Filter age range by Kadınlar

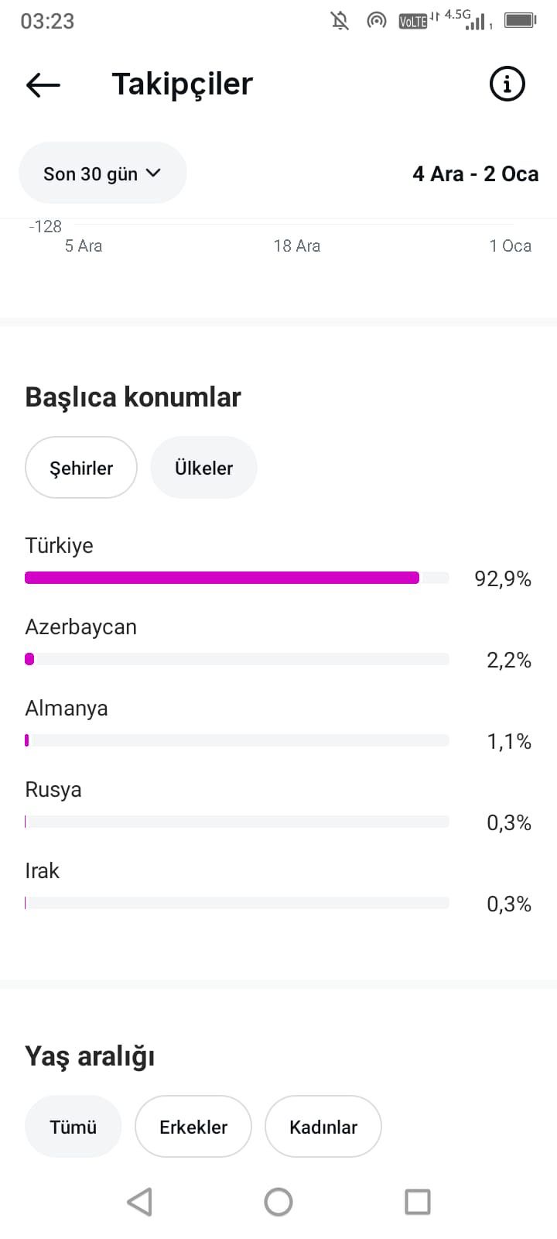[x=323, y=1127]
